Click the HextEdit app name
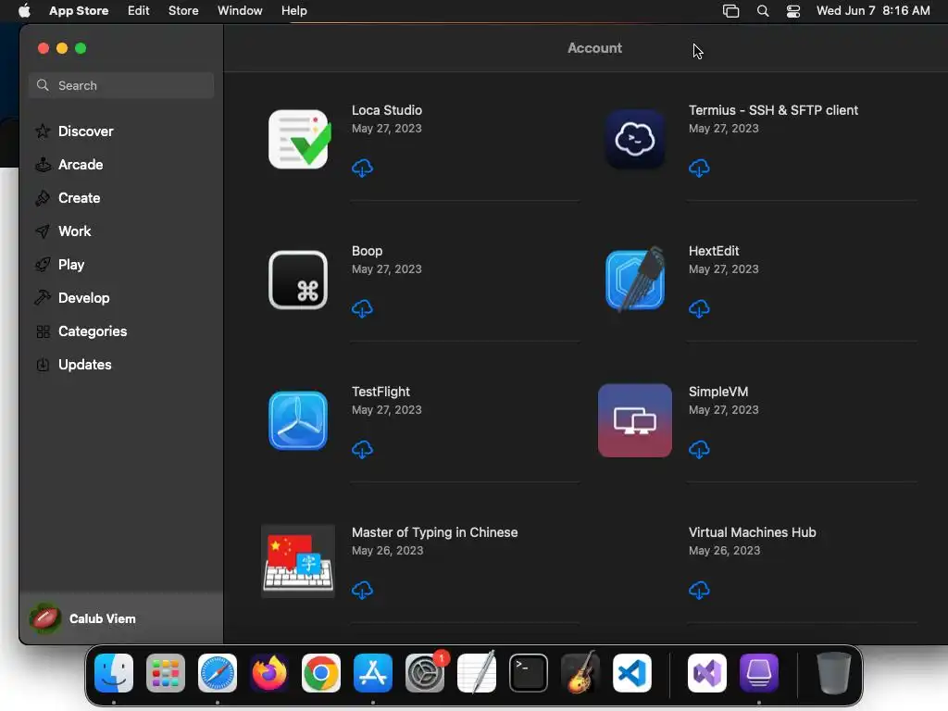 [x=714, y=251]
